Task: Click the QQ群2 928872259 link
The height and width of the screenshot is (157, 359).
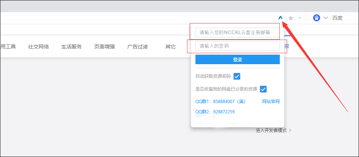Action: (215, 112)
